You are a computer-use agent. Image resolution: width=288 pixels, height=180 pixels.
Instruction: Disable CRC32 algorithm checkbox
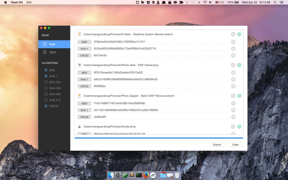[x=46, y=106]
